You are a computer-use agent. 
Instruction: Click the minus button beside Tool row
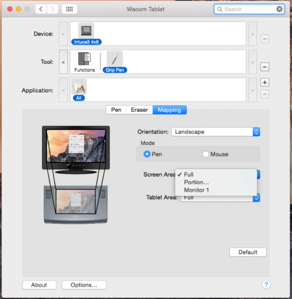point(264,67)
